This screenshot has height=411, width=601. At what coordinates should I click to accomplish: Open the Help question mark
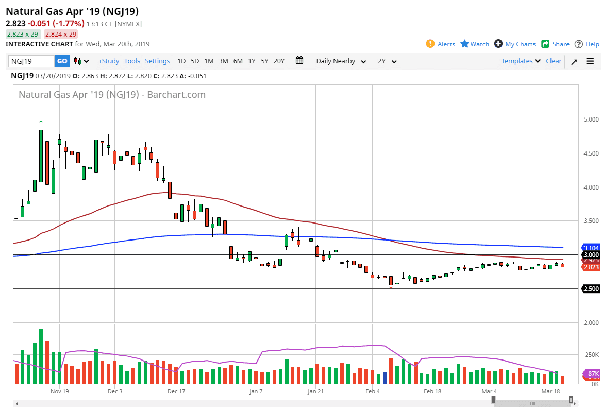tap(580, 44)
